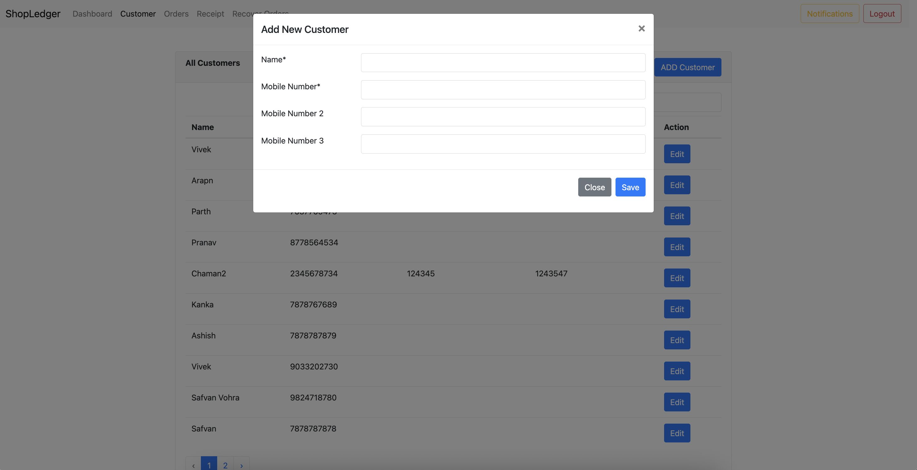Click the Name* input field
This screenshot has width=917, height=470.
coord(503,63)
